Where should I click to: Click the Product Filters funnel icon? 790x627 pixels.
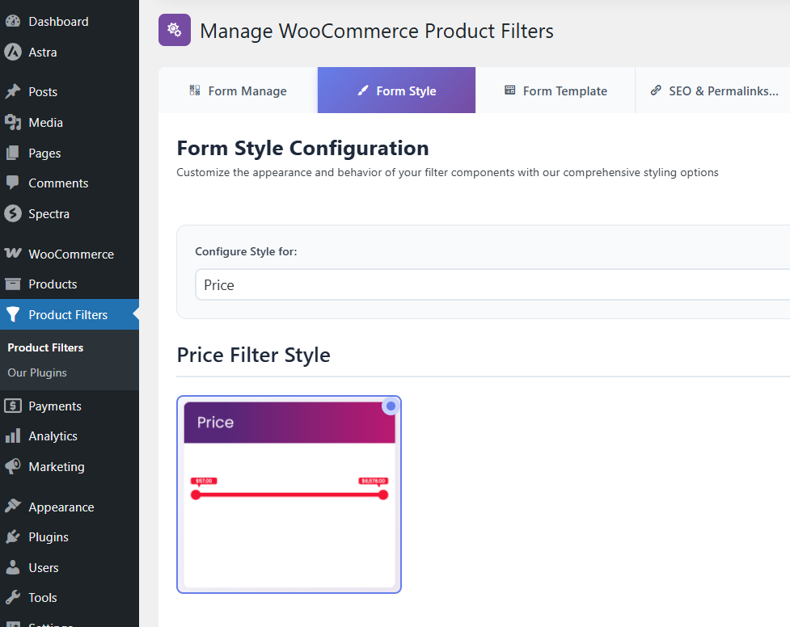pos(13,315)
